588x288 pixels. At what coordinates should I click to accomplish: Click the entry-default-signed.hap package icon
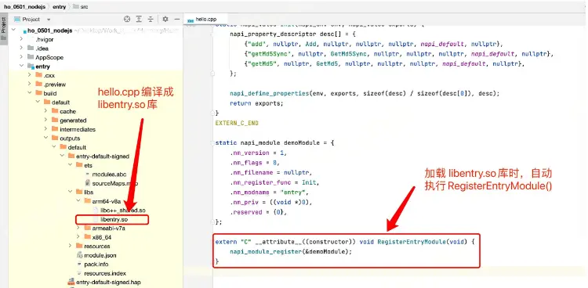point(71,282)
